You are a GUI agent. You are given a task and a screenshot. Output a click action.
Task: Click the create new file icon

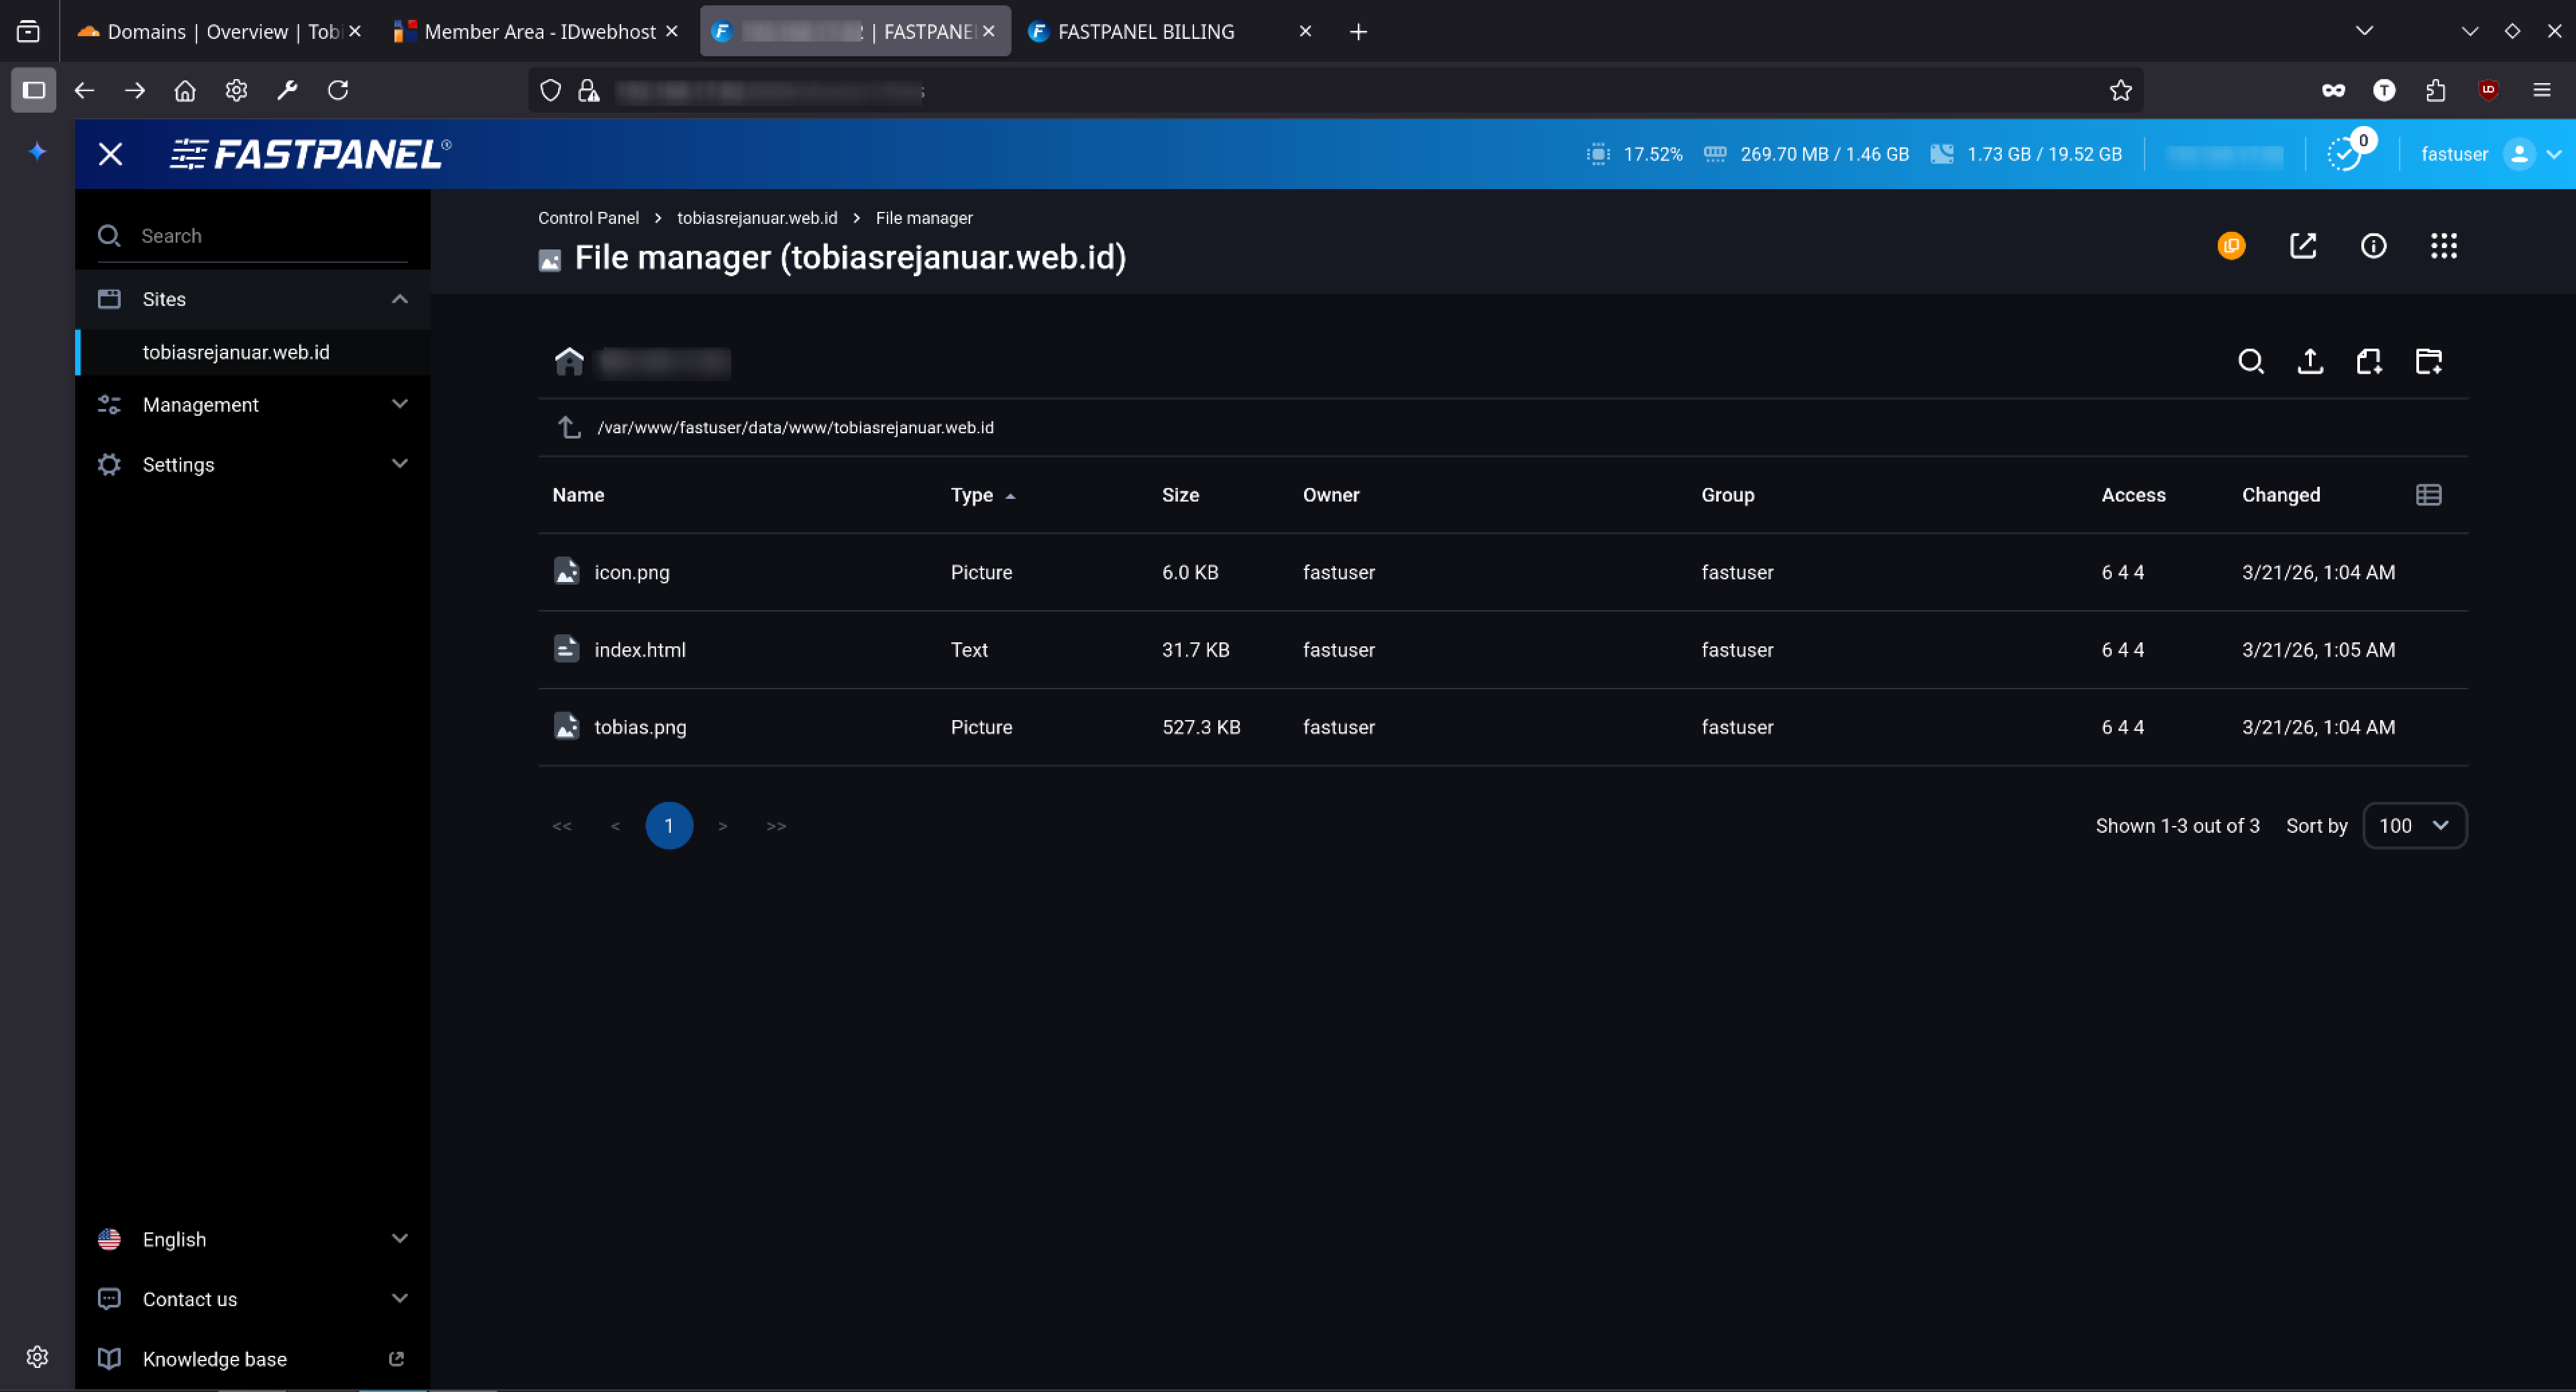coord(2369,361)
